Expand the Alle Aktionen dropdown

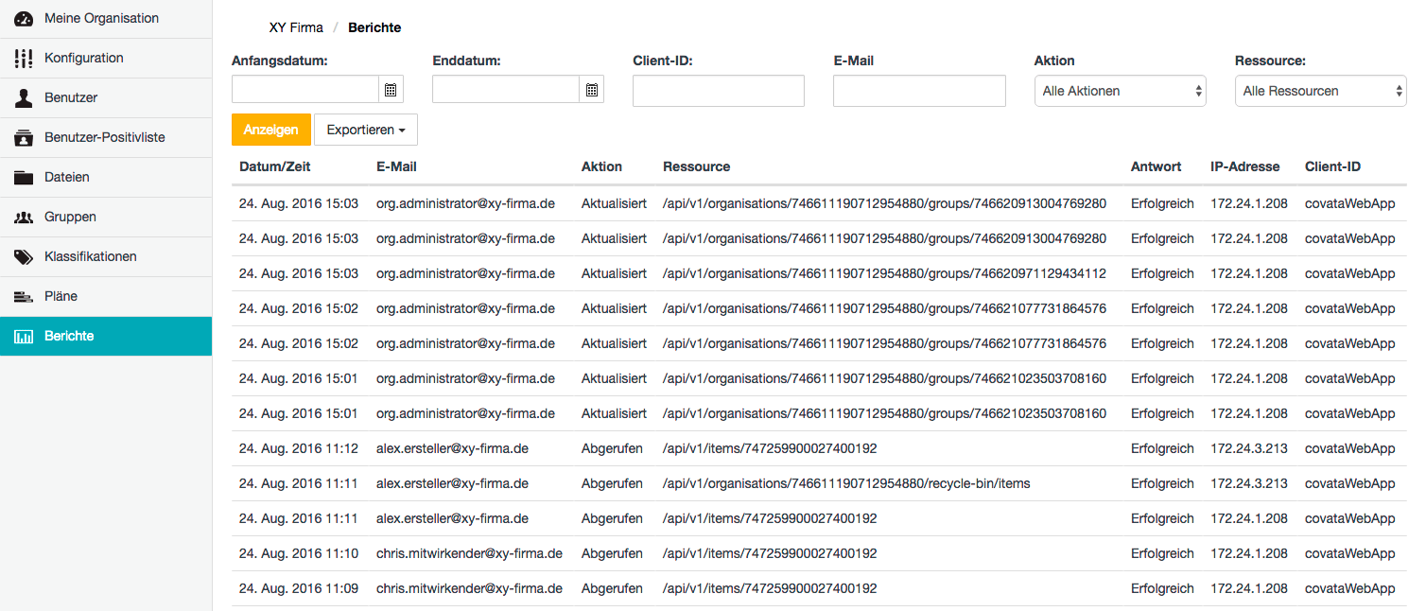1121,91
